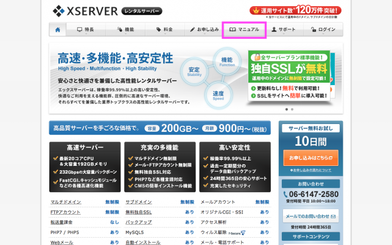
Task: Click the 機能 Function circle
Action: pos(227,61)
